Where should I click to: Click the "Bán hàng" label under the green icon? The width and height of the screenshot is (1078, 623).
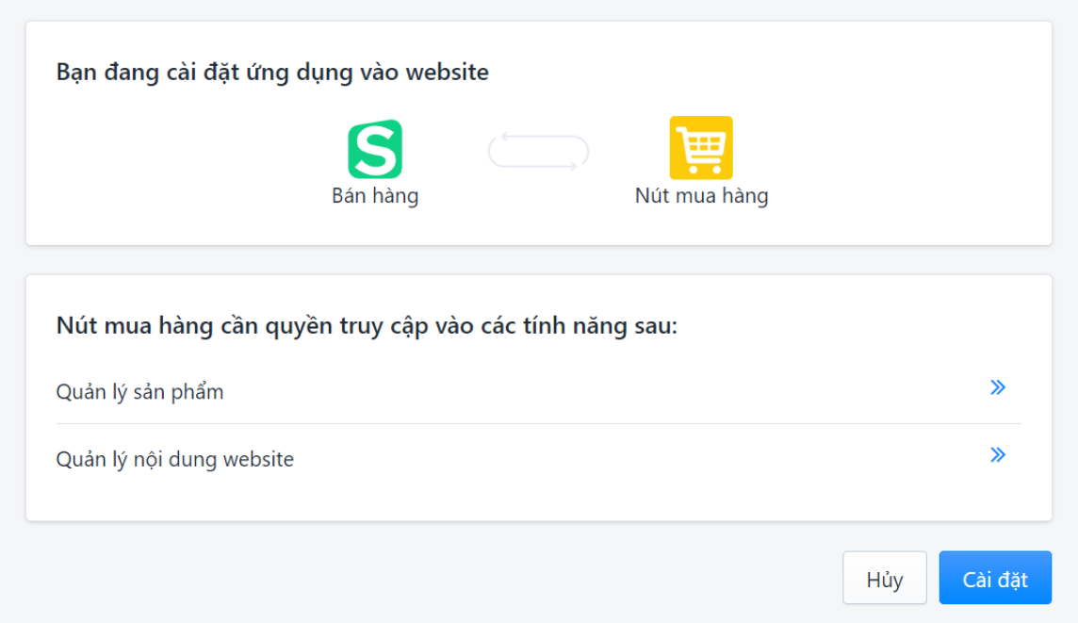(374, 196)
